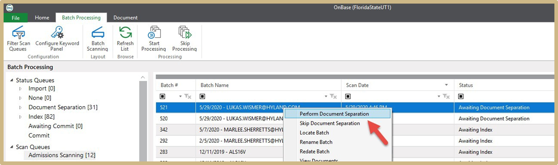Toggle Batch # filter operator box

[x=163, y=96]
